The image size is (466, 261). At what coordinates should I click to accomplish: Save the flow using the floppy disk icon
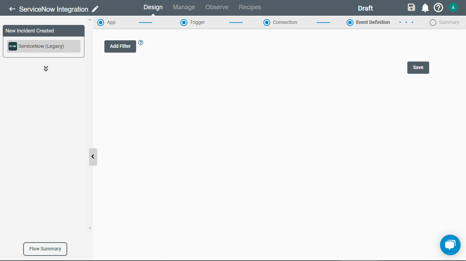click(x=411, y=8)
